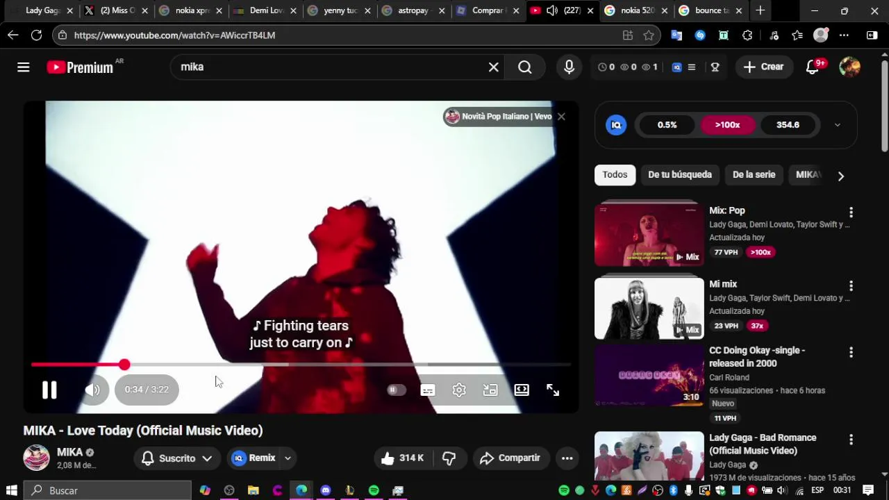
Task: Open Spotify from the taskbar
Action: pyautogui.click(x=374, y=490)
